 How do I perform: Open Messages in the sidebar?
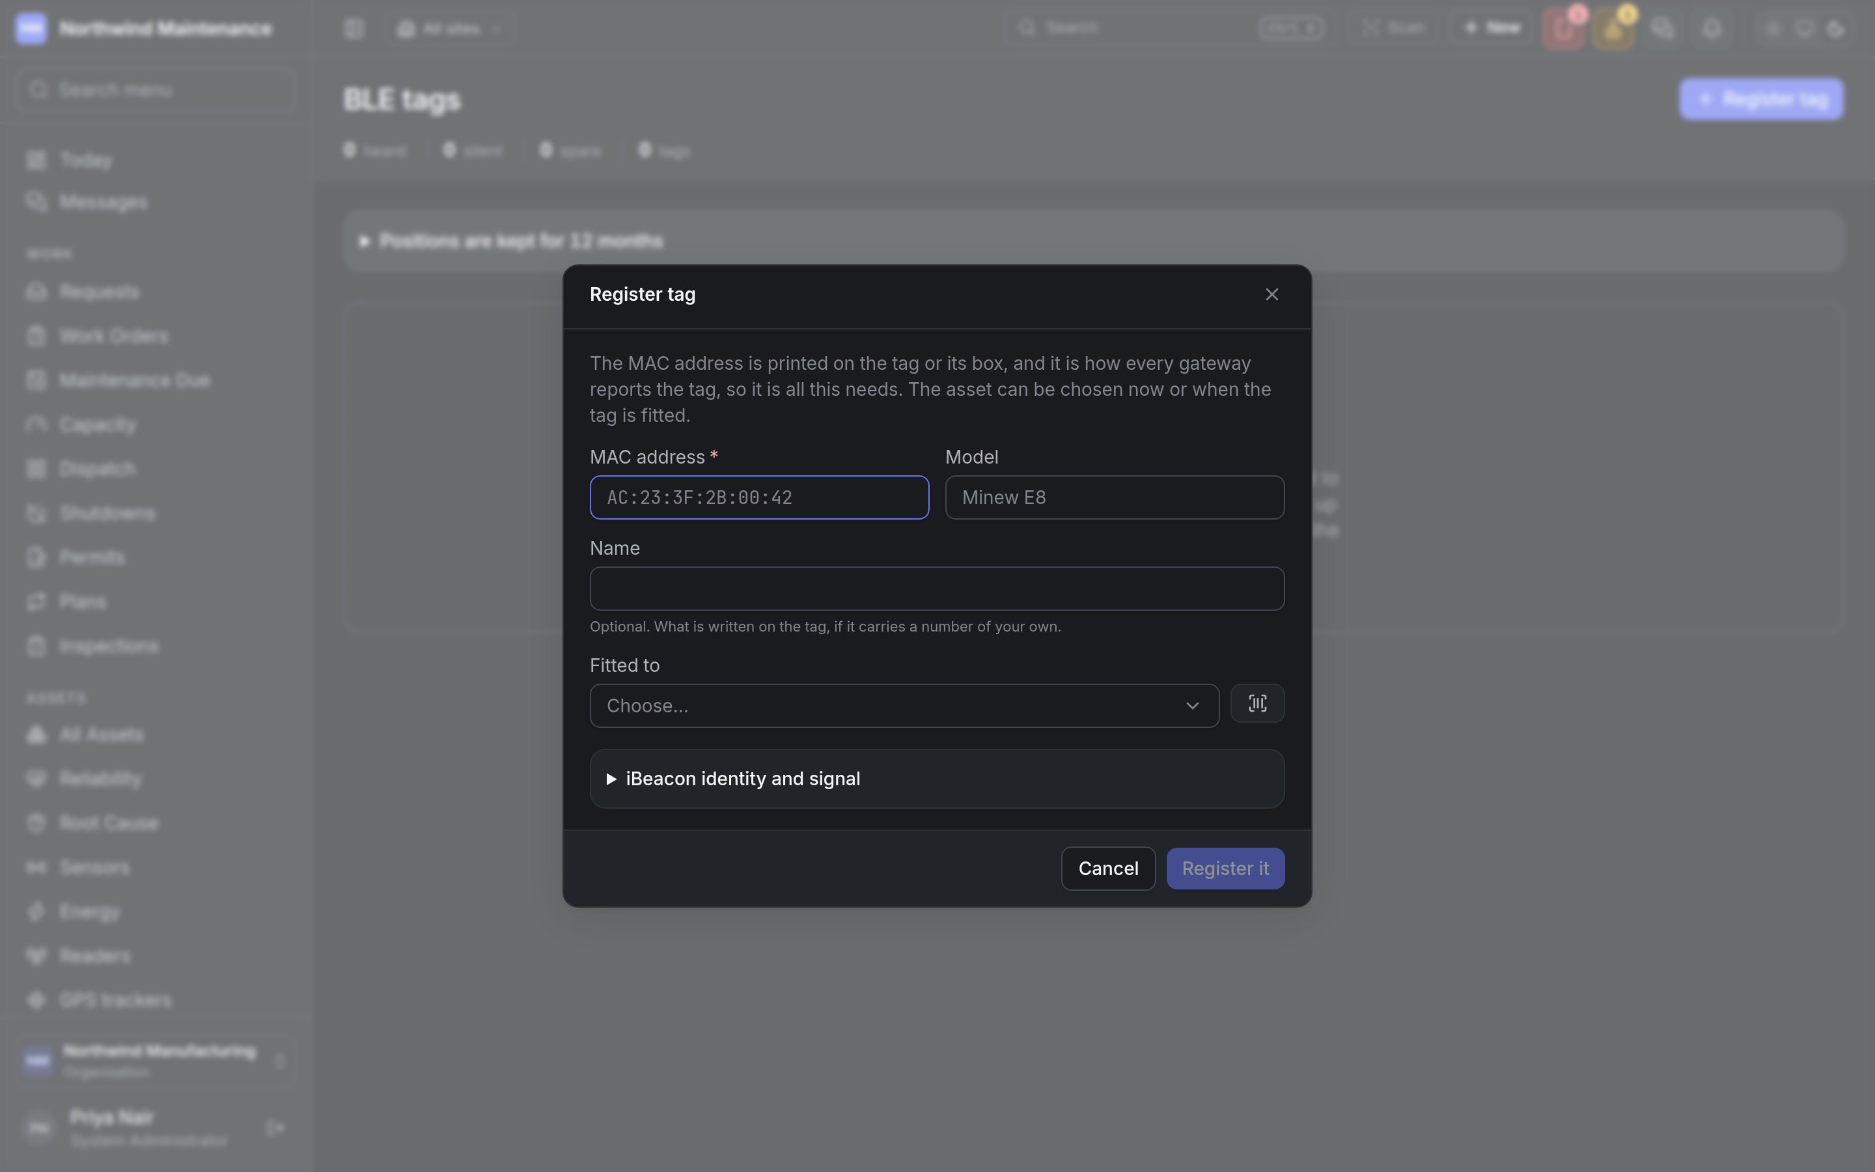(x=155, y=202)
